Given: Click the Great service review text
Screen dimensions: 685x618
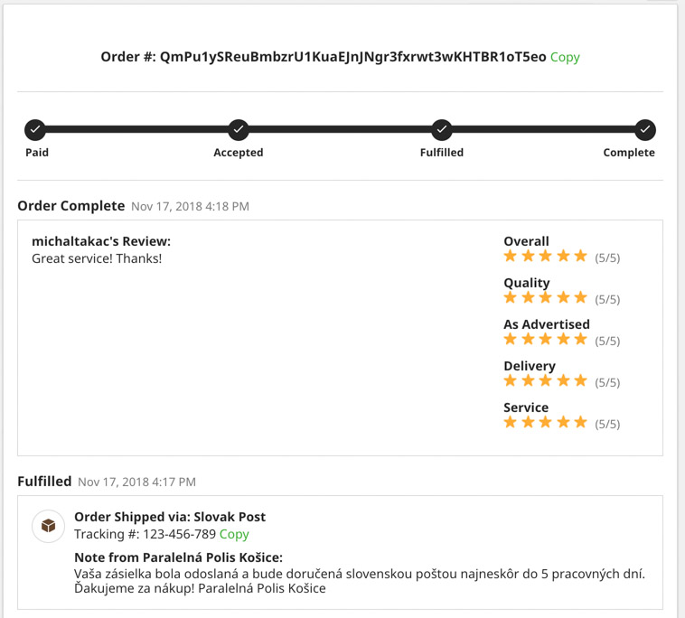Looking at the screenshot, I should [97, 258].
